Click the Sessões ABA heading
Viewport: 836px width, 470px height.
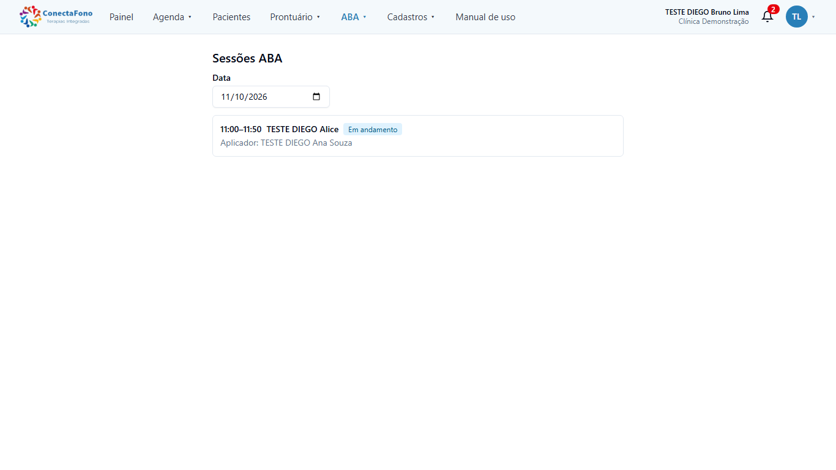click(x=247, y=59)
